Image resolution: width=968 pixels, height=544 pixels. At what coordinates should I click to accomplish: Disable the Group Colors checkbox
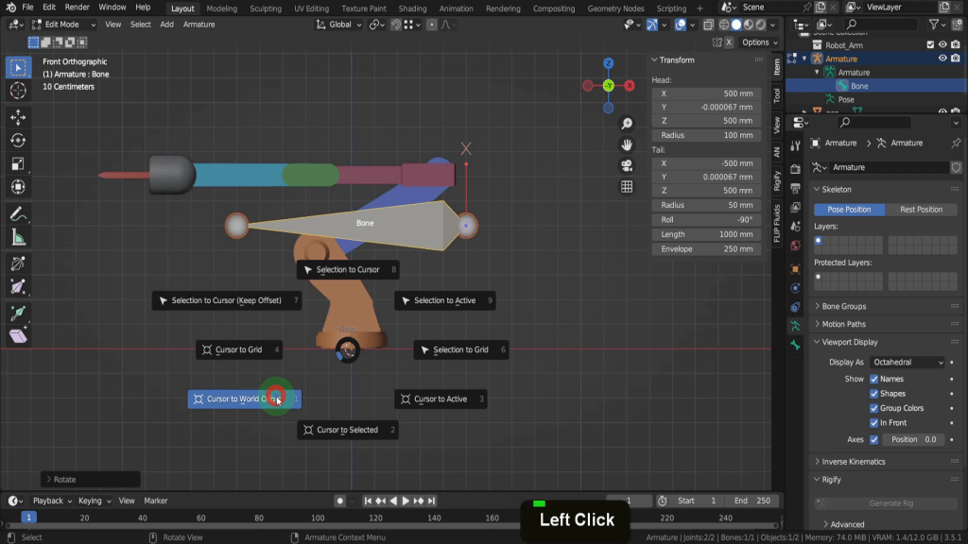pos(873,408)
